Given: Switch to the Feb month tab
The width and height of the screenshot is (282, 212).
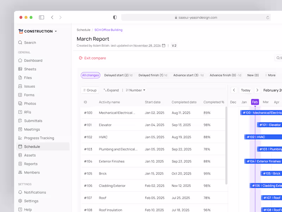Looking at the screenshot, I should pos(255,101).
